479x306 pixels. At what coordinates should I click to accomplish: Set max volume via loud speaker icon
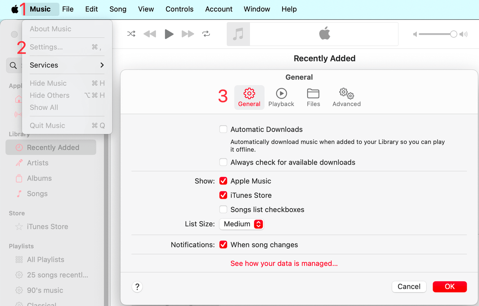tap(464, 34)
